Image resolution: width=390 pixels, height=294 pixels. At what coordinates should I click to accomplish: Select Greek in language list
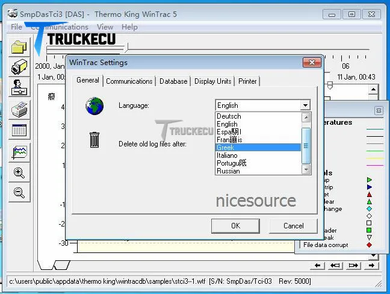[x=258, y=148]
